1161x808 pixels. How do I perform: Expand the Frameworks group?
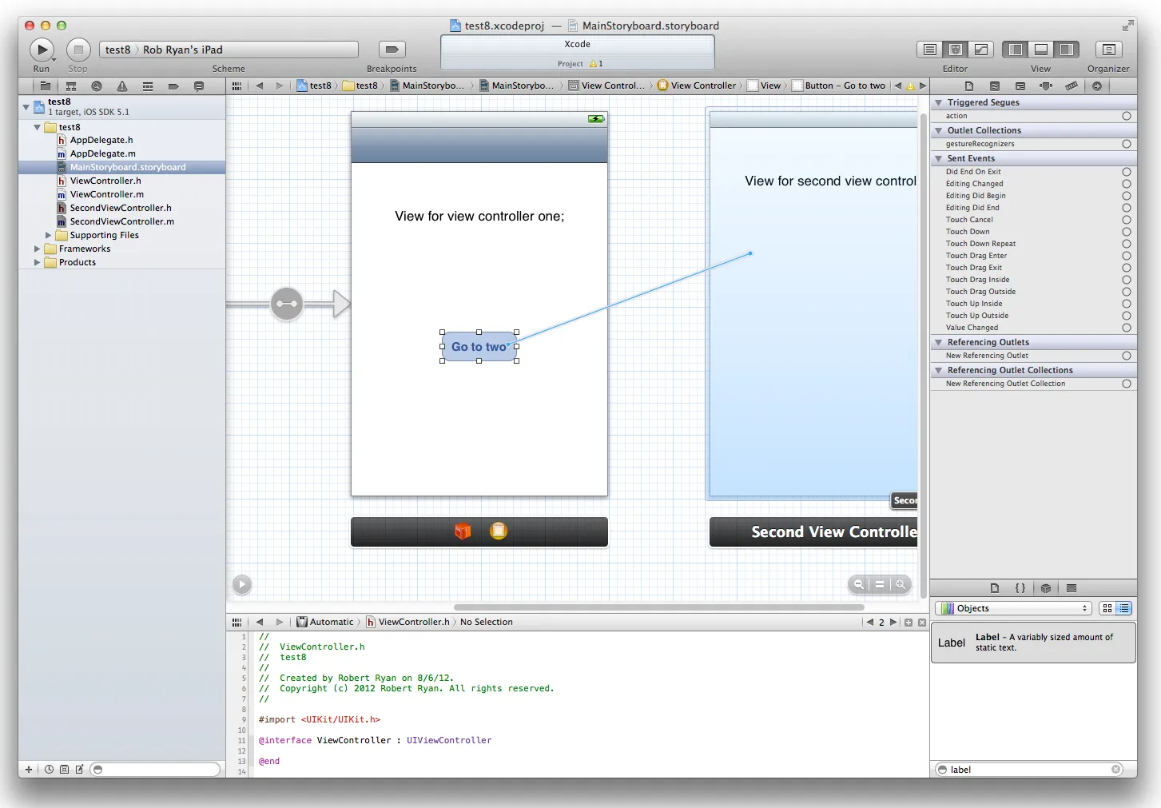tap(38, 249)
